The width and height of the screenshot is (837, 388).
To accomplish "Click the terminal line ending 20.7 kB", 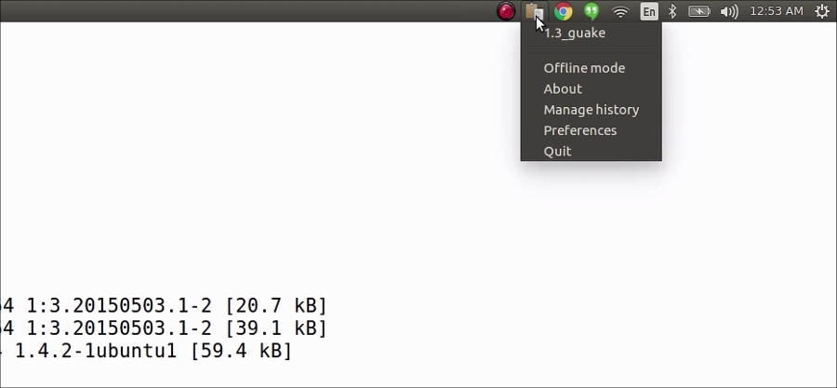I will click(x=163, y=306).
